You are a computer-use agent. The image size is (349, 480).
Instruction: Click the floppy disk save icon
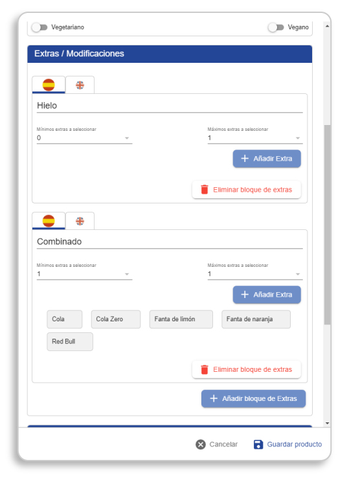(258, 444)
